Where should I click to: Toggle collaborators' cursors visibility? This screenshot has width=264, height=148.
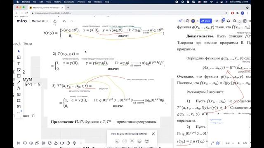(181, 21)
